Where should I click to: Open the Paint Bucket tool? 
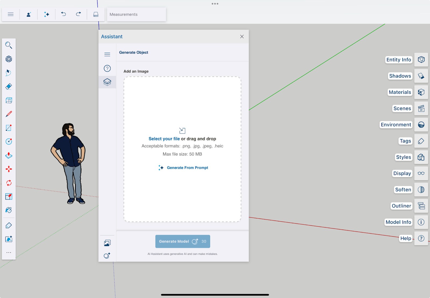(9, 210)
